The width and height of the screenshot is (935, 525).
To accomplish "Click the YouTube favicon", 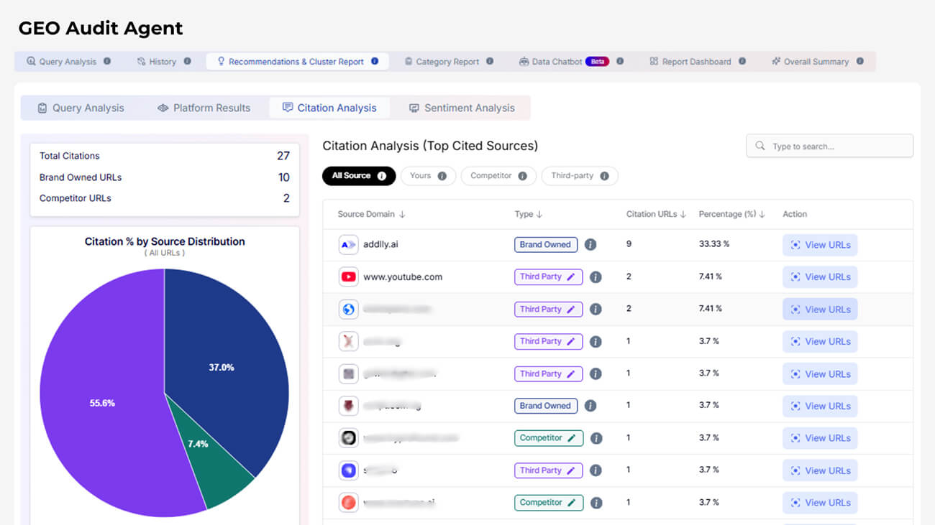I will tap(348, 277).
